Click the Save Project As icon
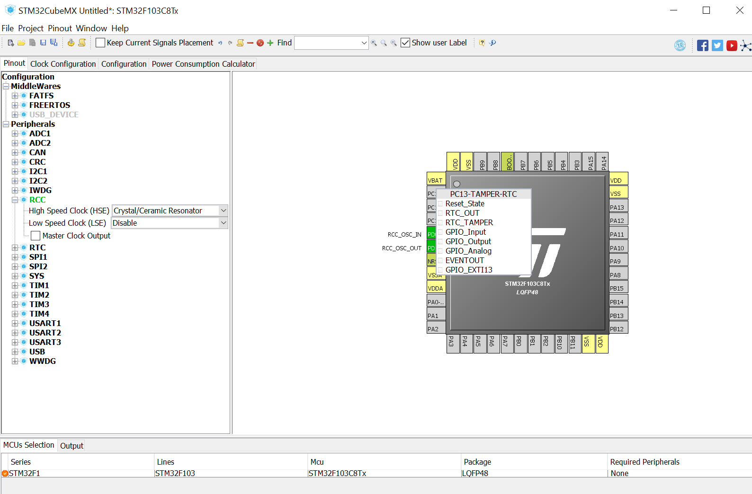This screenshot has width=752, height=494. point(54,43)
